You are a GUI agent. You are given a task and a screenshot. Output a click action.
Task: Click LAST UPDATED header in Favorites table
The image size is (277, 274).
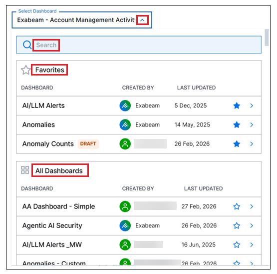coord(197,88)
